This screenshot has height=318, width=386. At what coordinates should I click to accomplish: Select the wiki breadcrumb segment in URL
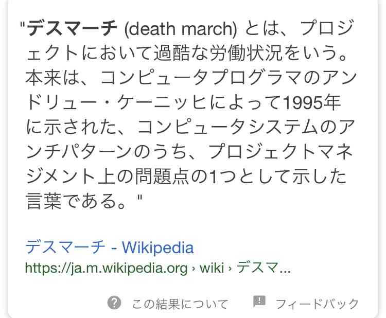point(212,268)
